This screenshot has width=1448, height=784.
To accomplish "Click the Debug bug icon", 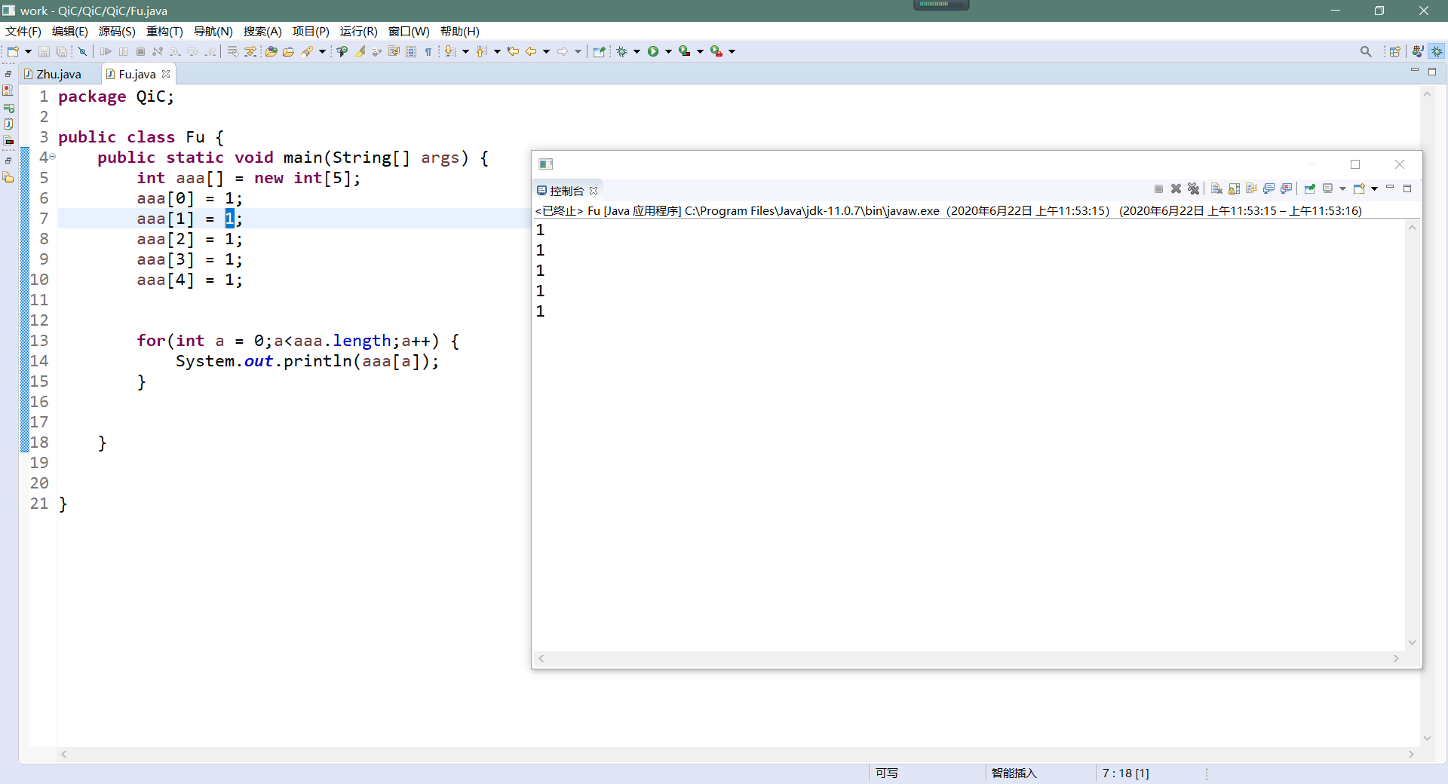I will tap(621, 51).
